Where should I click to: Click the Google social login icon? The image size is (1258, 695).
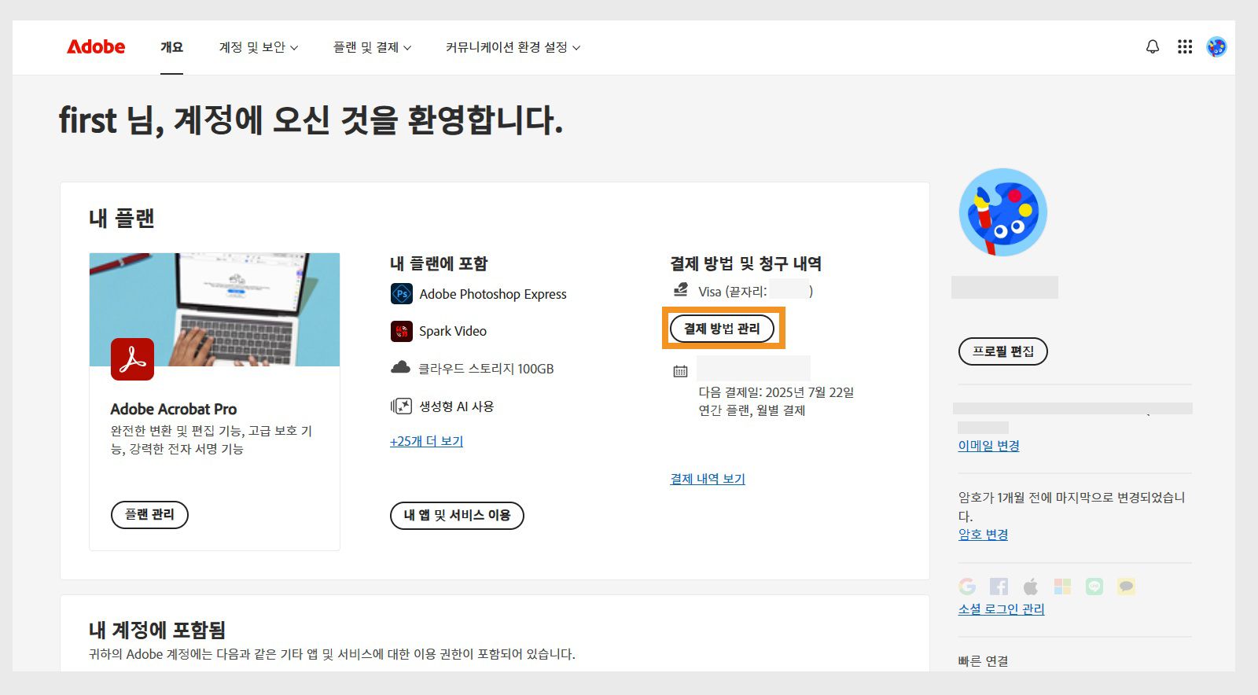967,587
